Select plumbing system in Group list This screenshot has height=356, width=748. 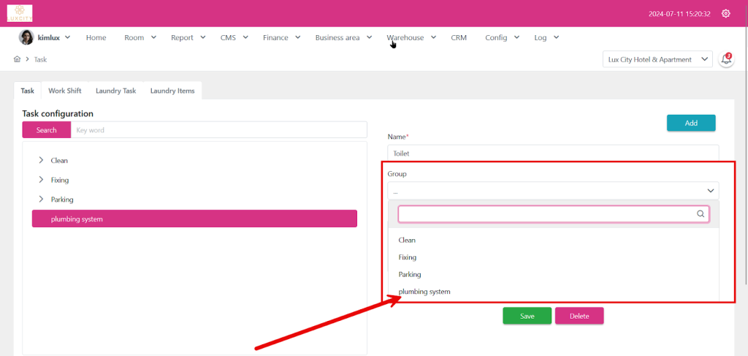point(424,292)
